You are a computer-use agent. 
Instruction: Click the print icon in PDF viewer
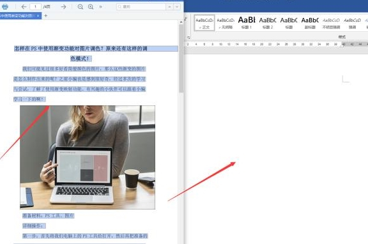coord(5,6)
